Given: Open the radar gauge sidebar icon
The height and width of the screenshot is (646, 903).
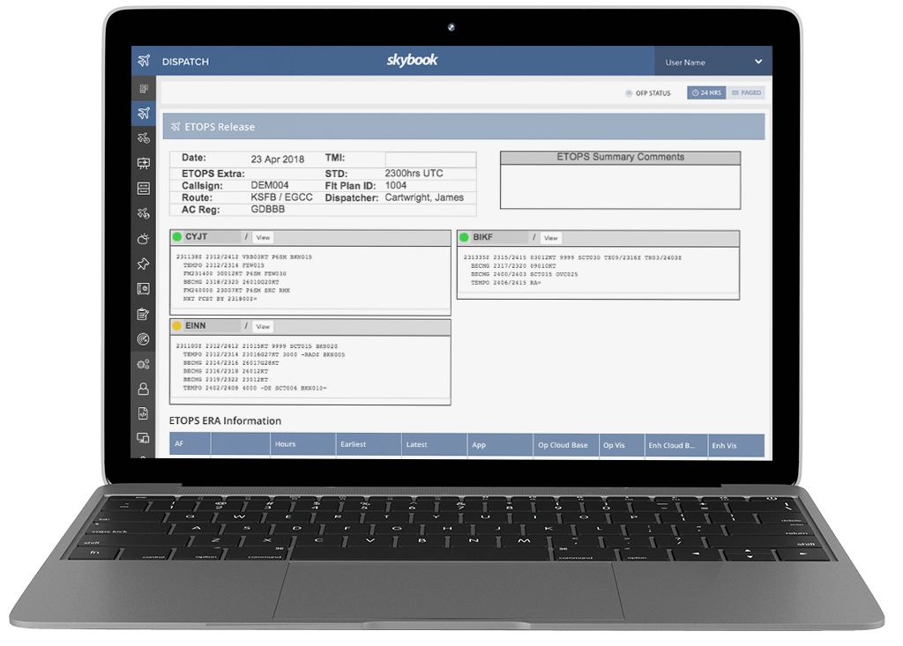Looking at the screenshot, I should tap(143, 338).
